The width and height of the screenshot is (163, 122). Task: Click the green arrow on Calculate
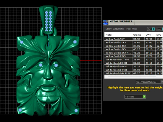[144, 97]
